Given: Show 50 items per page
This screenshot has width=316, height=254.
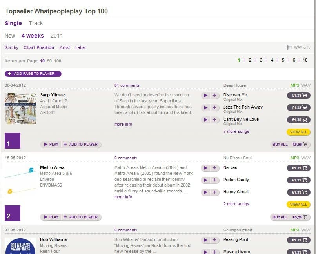Looking at the screenshot, I should click(49, 61).
